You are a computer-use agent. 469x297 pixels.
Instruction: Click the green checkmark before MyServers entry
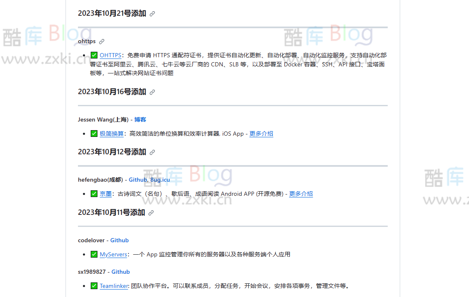[94, 254]
